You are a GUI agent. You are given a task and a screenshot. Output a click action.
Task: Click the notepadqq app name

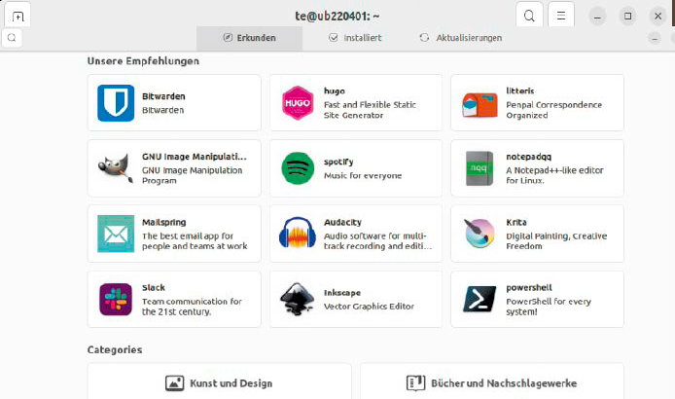point(529,157)
